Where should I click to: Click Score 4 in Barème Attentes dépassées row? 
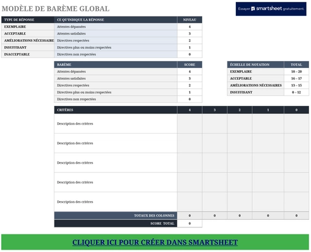coord(190,72)
